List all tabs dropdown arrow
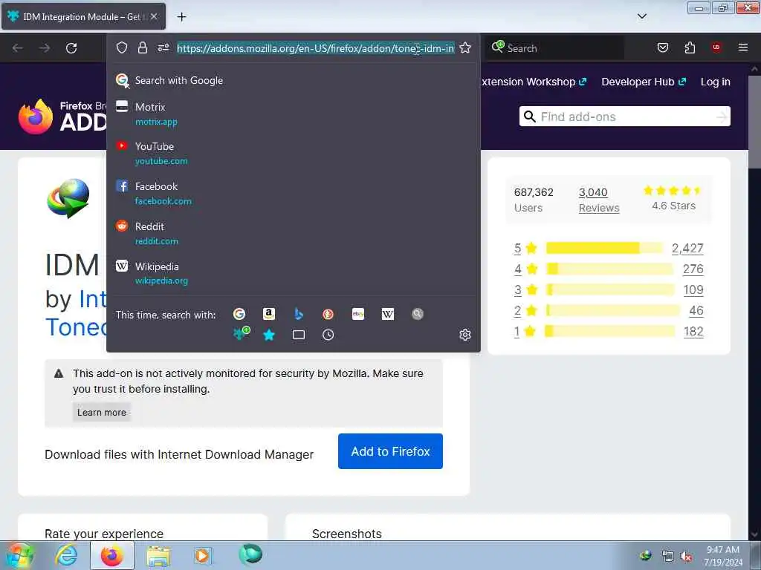 coord(641,16)
